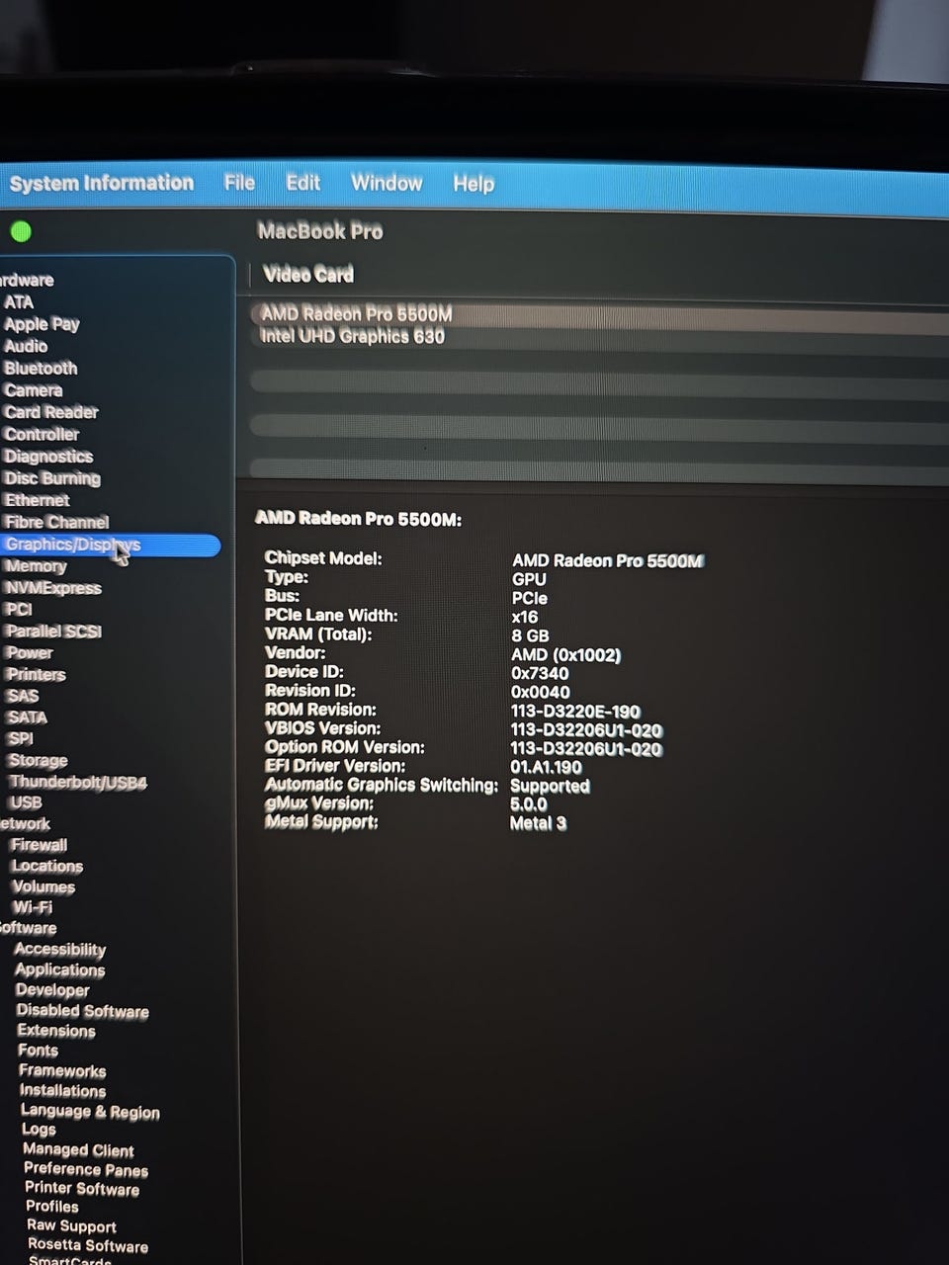
Task: Select Locations in the sidebar
Action: click(x=47, y=866)
